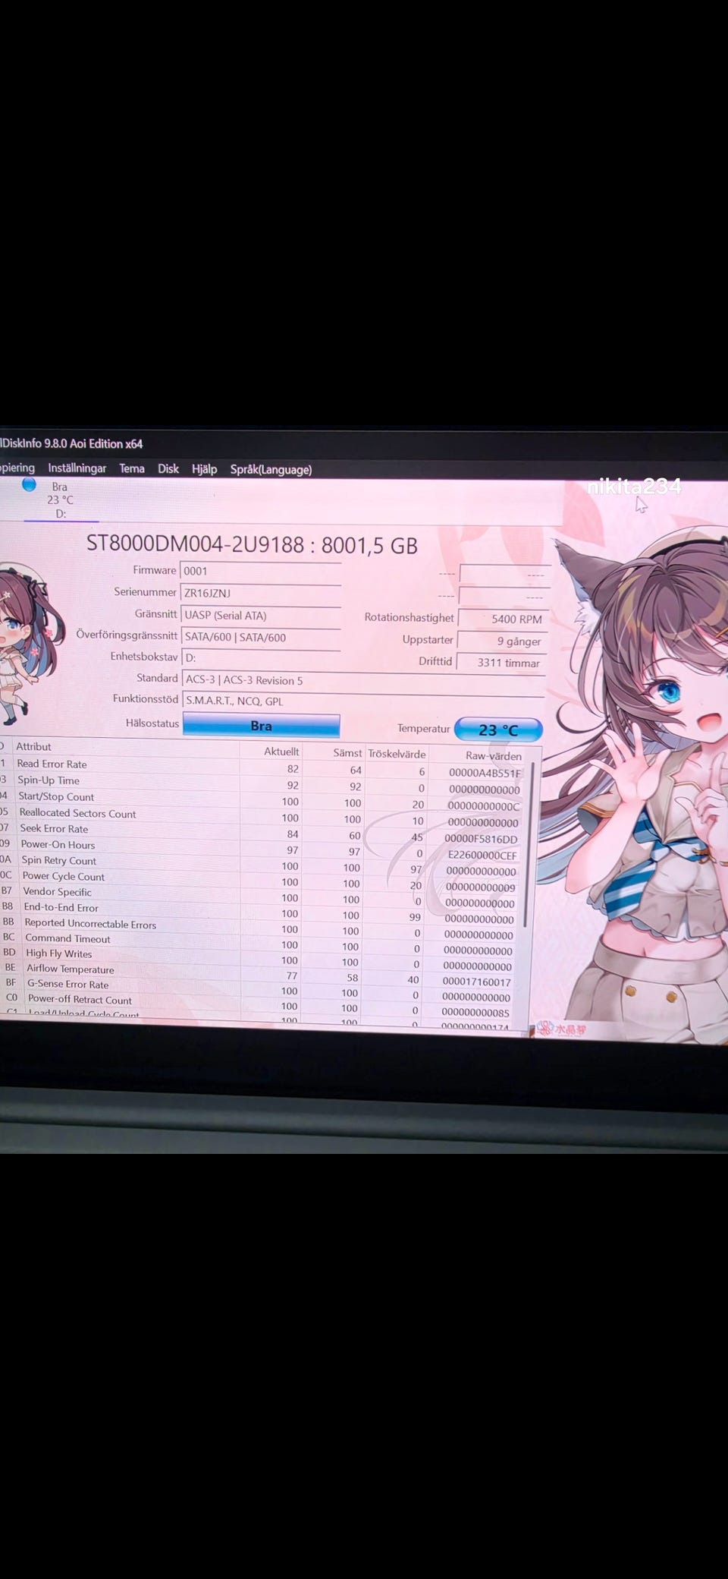Select the Power-On Hours row
Screen dimensions: 728x1579
tap(262, 849)
